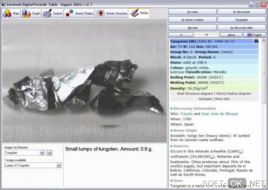Click the 'Uses' heading
The image size is (268, 190).
[x=178, y=181]
